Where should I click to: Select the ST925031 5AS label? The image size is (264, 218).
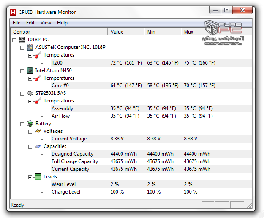pyautogui.click(x=51, y=93)
